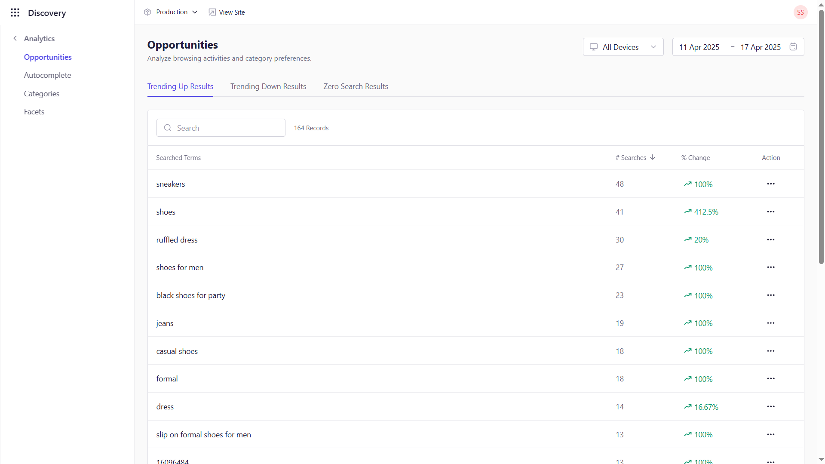Open action menu for slip on formal shoes
Image resolution: width=825 pixels, height=464 pixels.
[770, 434]
